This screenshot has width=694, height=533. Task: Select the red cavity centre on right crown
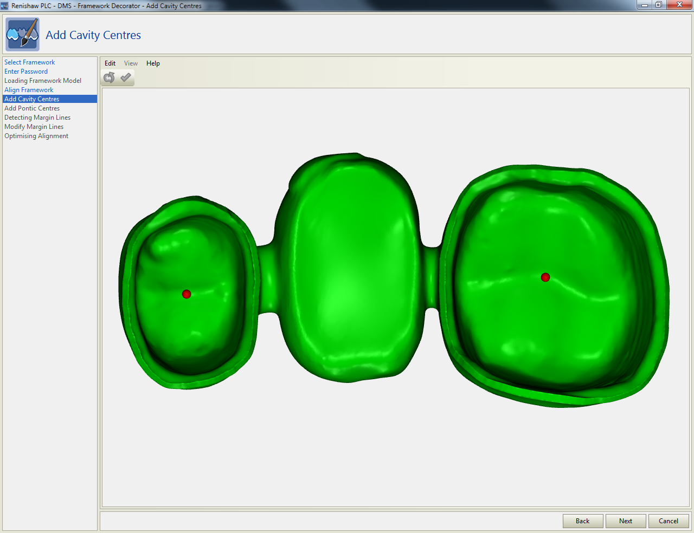[x=545, y=277]
